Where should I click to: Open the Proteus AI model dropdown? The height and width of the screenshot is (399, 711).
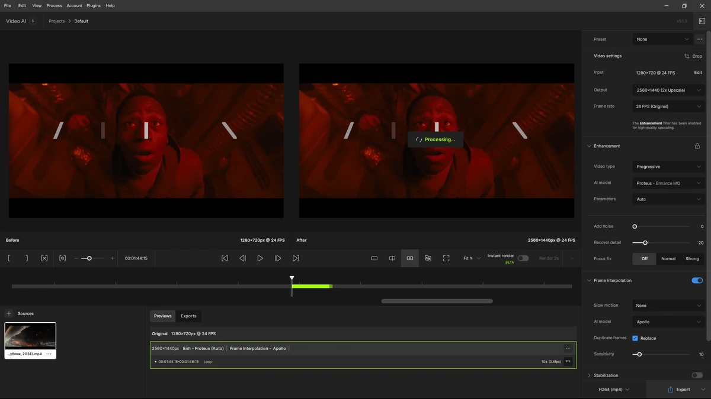click(x=668, y=183)
